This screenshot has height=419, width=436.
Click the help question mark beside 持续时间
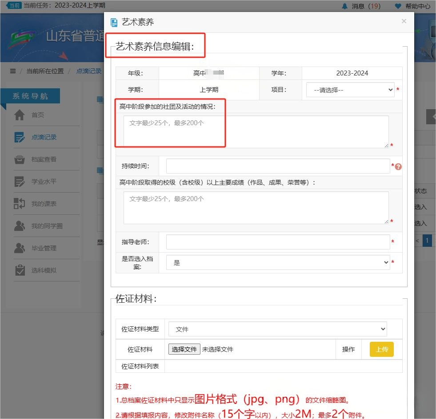tap(398, 167)
